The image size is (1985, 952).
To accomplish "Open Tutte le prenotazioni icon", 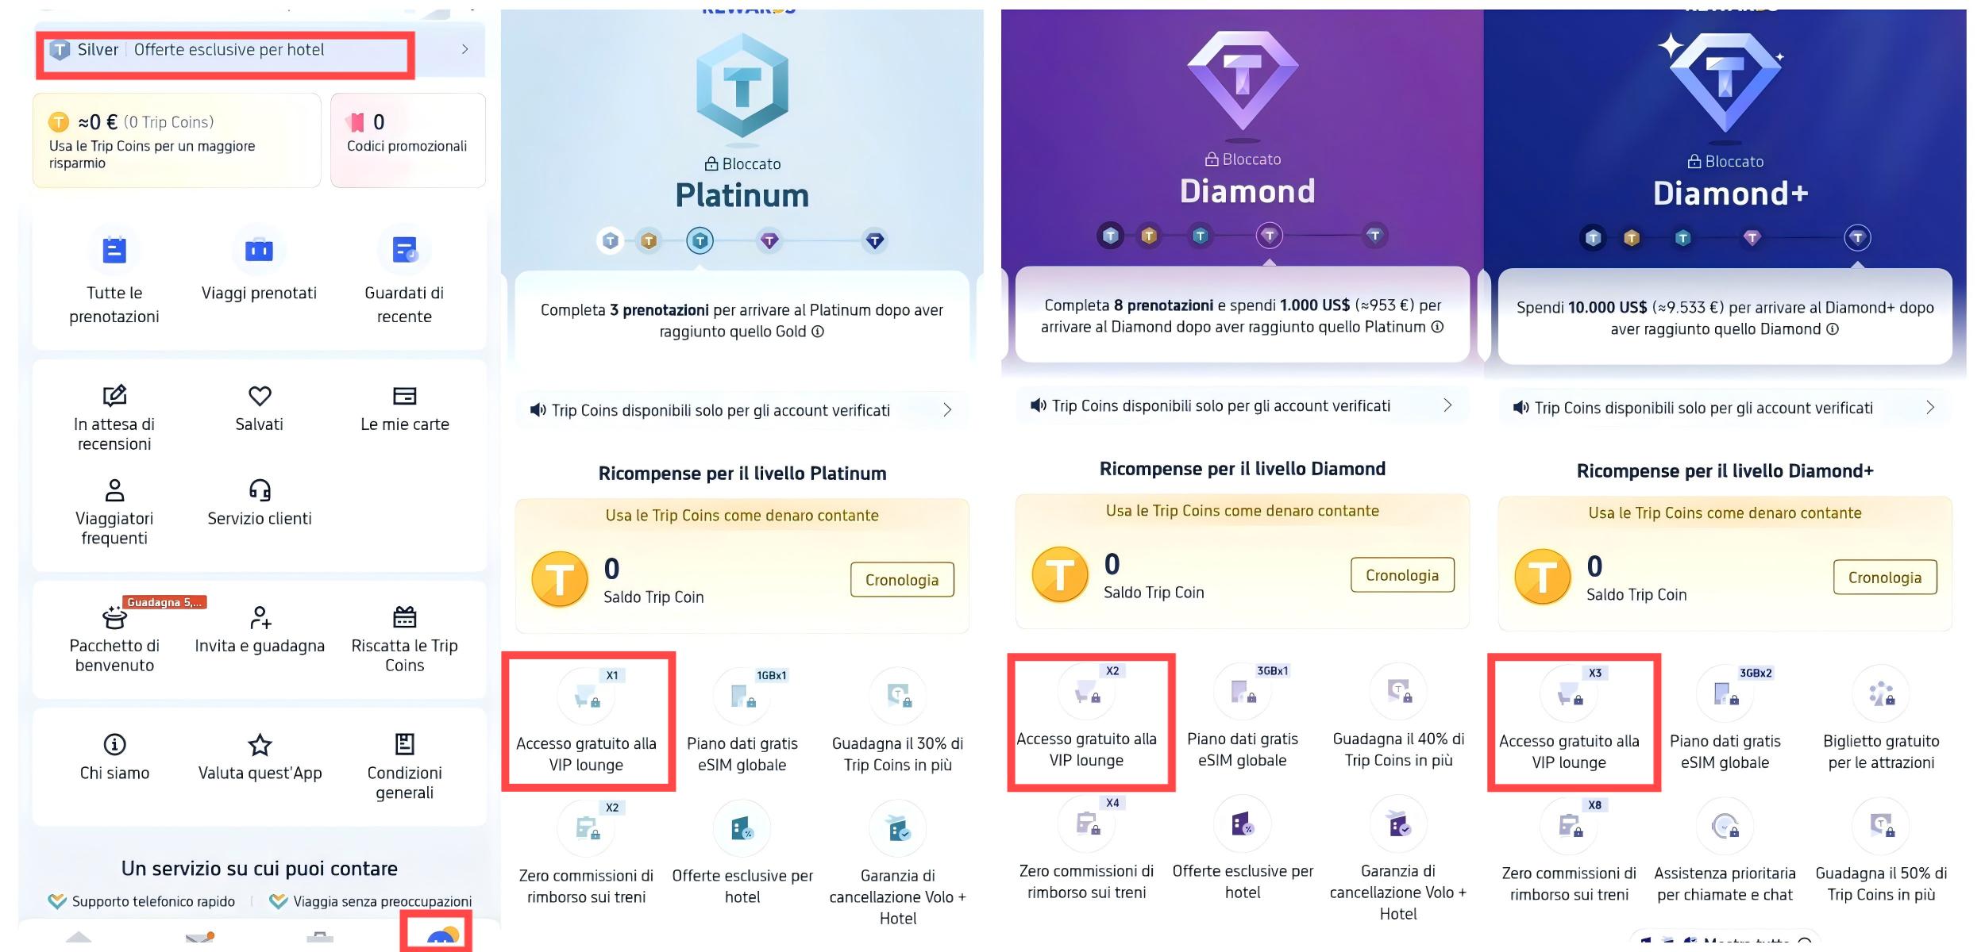I will (x=114, y=251).
